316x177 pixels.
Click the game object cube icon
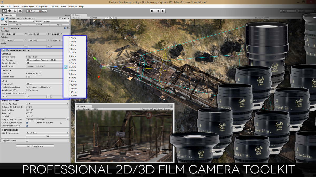point(3,19)
